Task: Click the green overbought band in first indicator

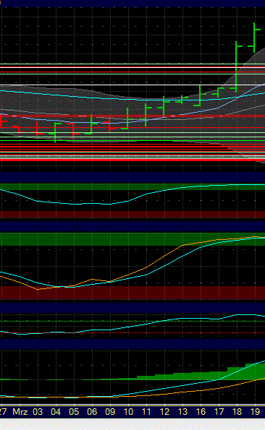Action: (132, 186)
